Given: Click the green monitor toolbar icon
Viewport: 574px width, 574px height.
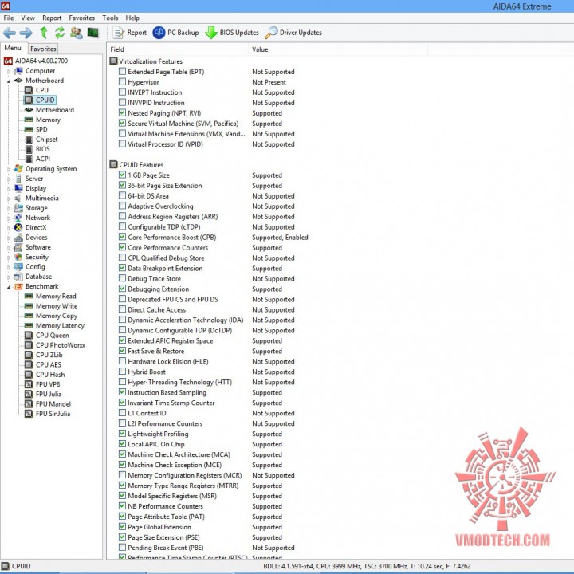Looking at the screenshot, I should point(93,33).
